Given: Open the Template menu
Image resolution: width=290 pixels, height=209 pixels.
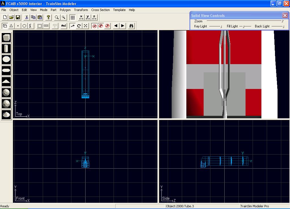Looking at the screenshot, I should click(x=119, y=10).
